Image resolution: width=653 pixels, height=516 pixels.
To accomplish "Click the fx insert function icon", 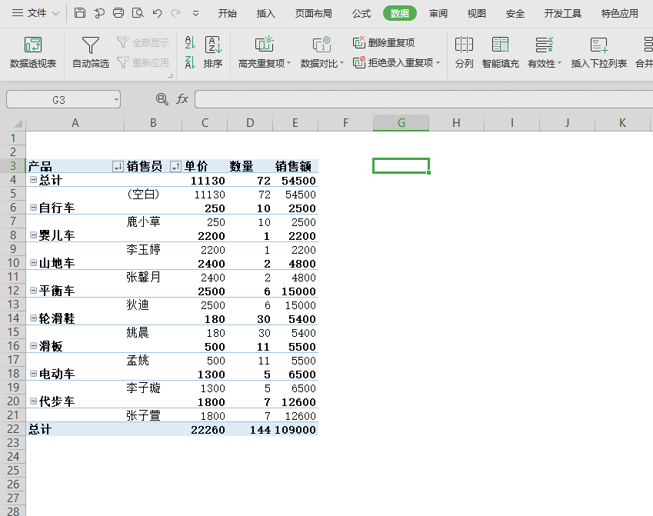I will [182, 99].
